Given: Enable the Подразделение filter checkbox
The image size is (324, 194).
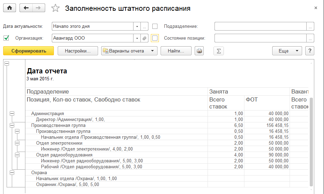Looking at the screenshot, I should pos(155,26).
